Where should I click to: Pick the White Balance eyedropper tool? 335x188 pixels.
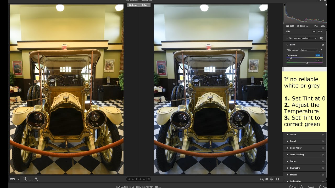[321, 50]
